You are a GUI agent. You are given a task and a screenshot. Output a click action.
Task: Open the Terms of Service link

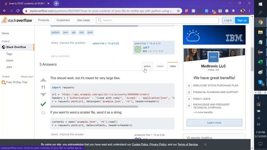(x=188, y=145)
